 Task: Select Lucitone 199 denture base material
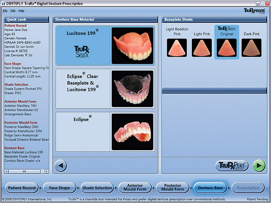tap(106, 45)
